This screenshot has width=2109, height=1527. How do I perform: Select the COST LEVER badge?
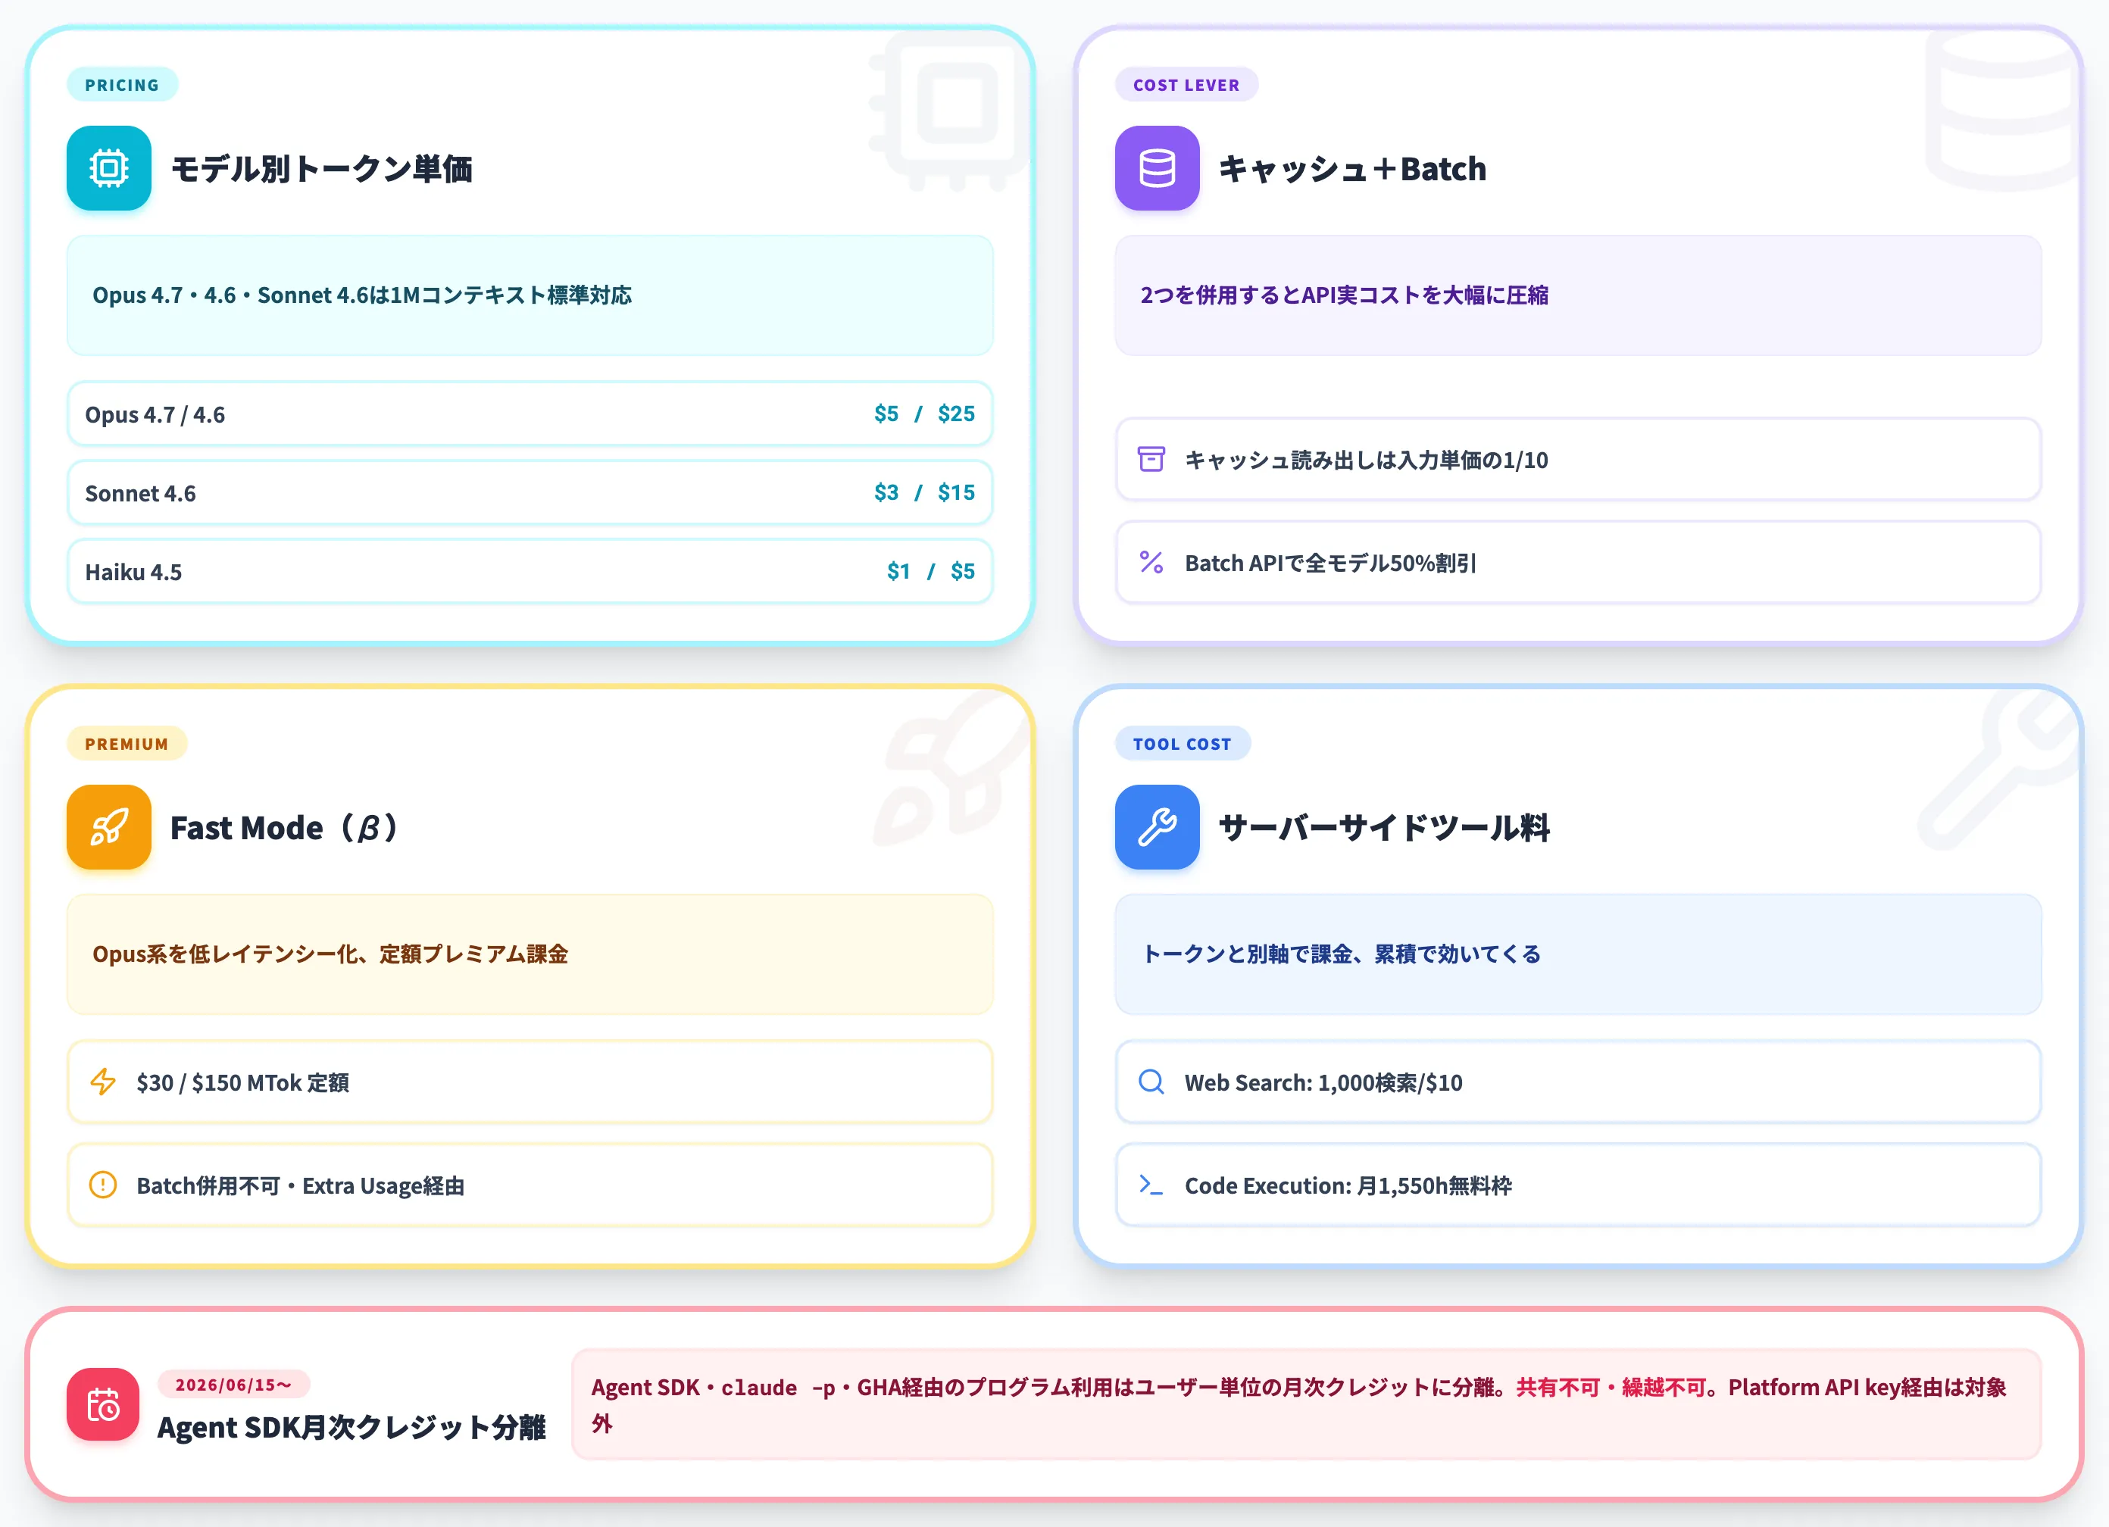(x=1186, y=85)
